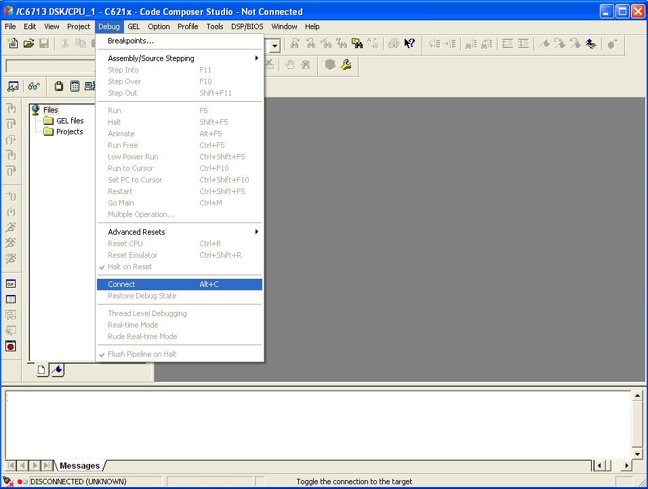
Task: Select the GEL files folder
Action: point(70,121)
